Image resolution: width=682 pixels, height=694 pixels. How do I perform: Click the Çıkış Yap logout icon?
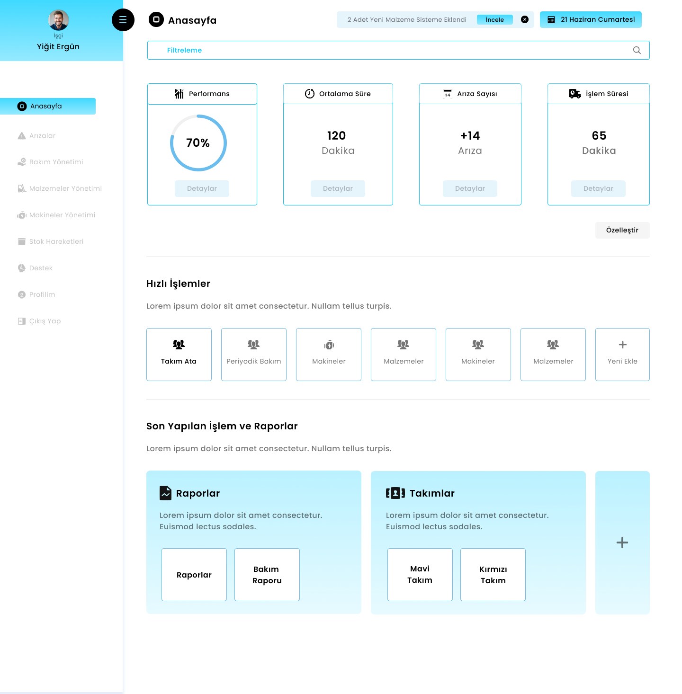[22, 321]
